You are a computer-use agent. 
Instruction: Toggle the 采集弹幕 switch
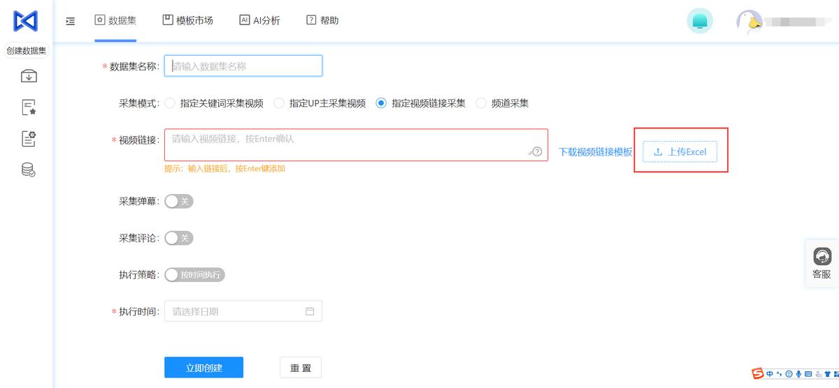(178, 202)
